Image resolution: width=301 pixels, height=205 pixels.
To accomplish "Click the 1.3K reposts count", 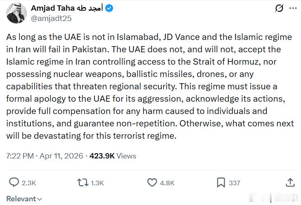I will click(97, 183).
